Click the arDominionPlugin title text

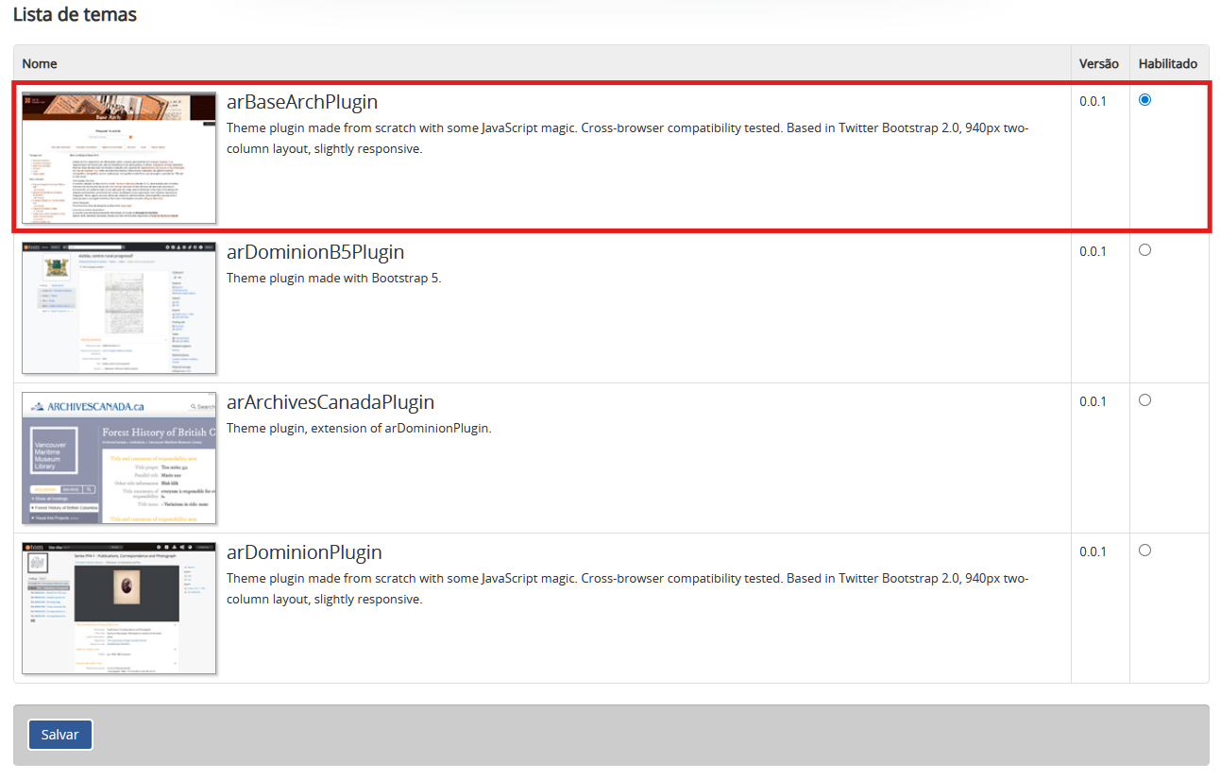(304, 552)
